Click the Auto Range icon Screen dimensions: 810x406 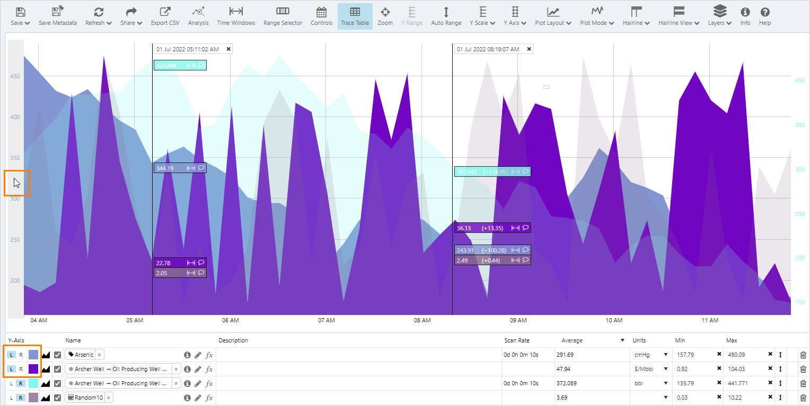[x=446, y=16]
